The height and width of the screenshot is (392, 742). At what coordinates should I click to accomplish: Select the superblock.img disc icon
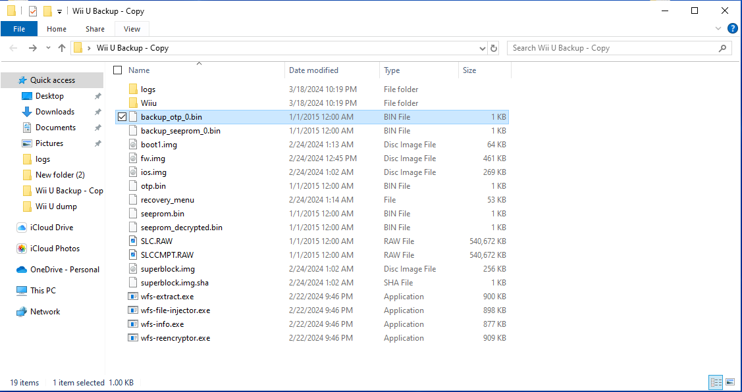133,268
